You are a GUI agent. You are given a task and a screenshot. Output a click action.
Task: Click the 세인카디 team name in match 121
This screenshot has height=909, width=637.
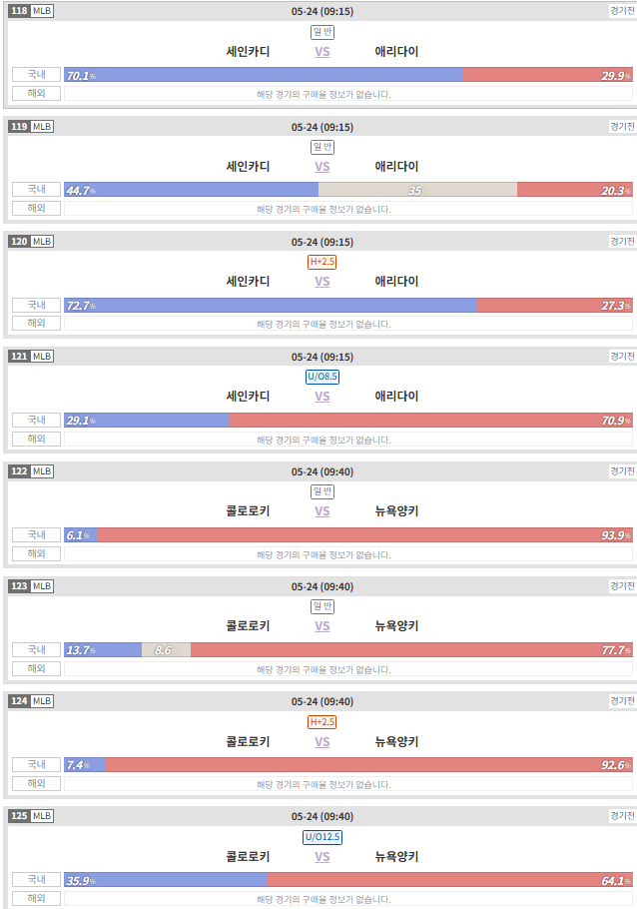tap(248, 396)
